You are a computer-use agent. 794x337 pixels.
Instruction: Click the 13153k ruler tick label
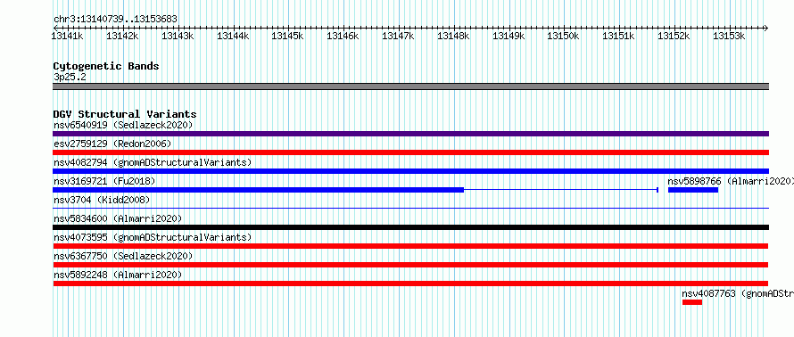[728, 36]
